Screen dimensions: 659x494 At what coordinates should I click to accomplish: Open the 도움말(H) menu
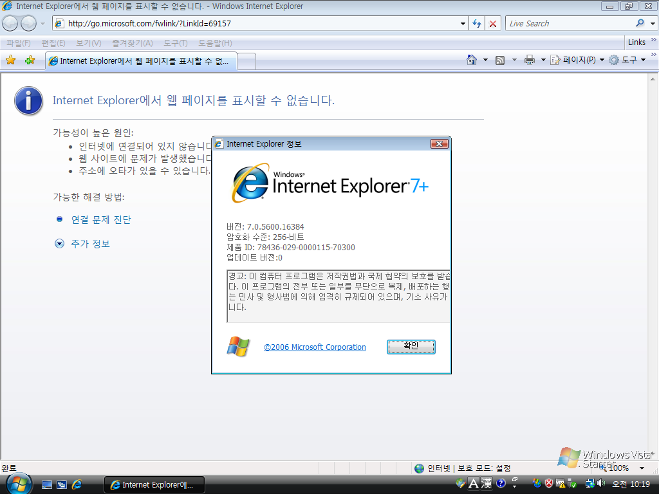tap(215, 43)
